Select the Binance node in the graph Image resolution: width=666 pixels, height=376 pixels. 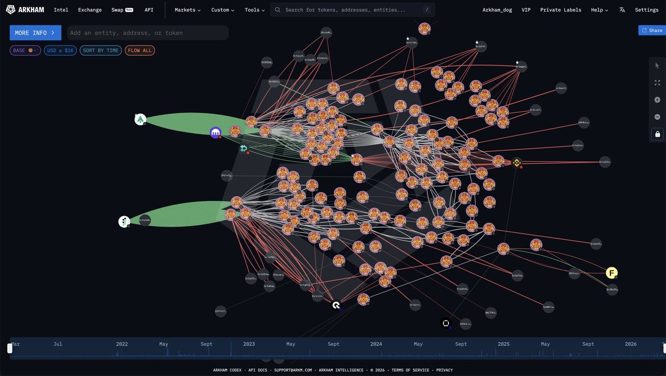click(517, 163)
